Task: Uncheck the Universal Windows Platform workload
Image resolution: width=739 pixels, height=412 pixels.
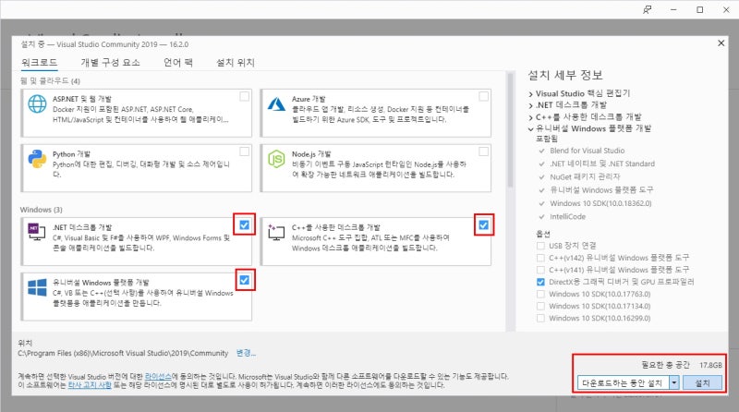Action: [x=245, y=280]
